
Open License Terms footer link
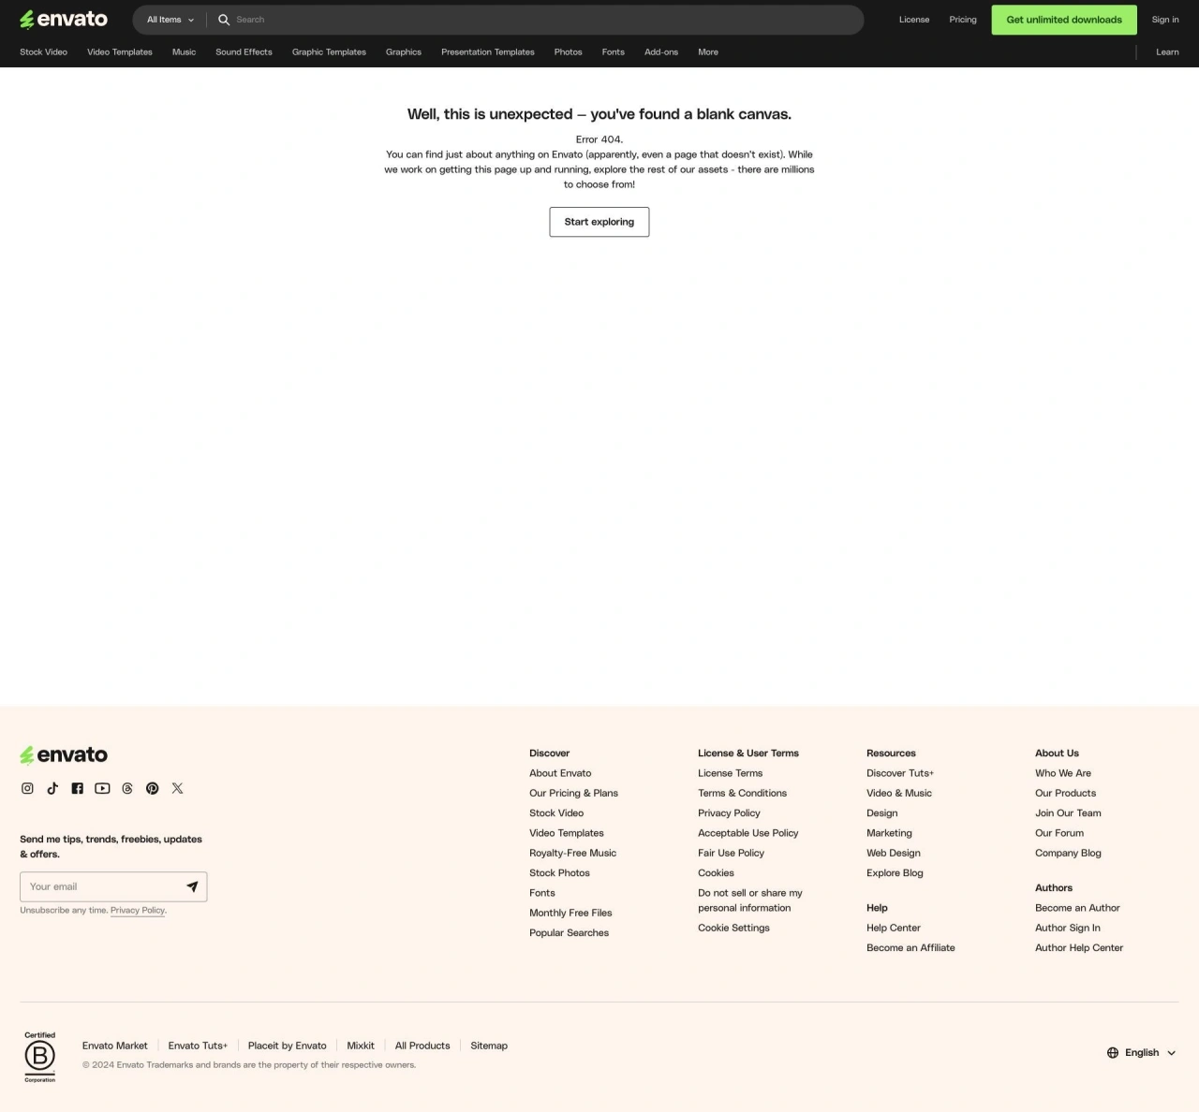(730, 773)
